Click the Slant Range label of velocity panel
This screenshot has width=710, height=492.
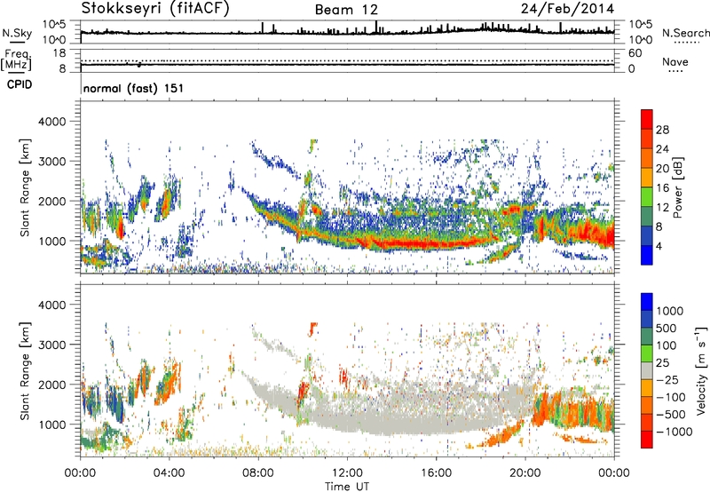25,370
